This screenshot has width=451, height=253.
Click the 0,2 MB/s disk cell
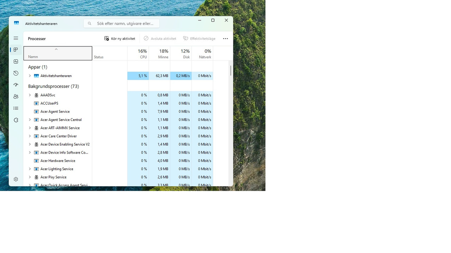(181, 76)
